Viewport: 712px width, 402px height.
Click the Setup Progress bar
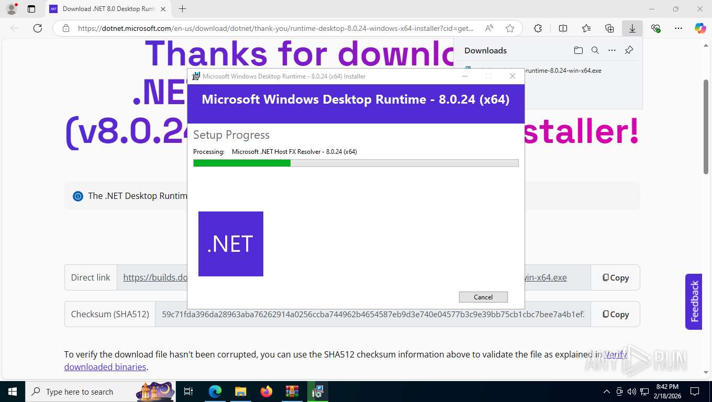click(x=356, y=163)
